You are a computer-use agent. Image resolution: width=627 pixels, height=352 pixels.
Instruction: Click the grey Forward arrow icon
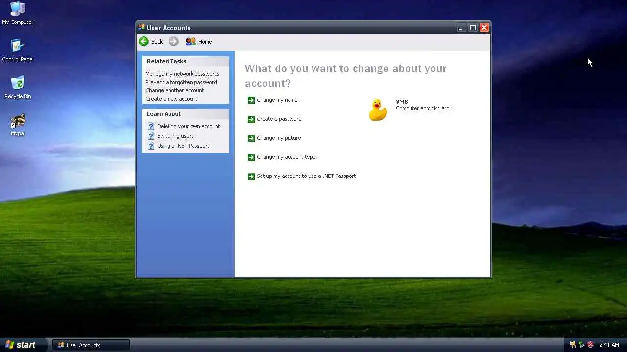click(x=173, y=42)
